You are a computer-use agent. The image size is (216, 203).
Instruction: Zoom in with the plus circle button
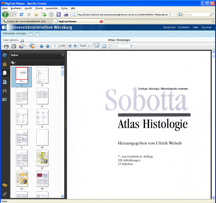point(75,46)
